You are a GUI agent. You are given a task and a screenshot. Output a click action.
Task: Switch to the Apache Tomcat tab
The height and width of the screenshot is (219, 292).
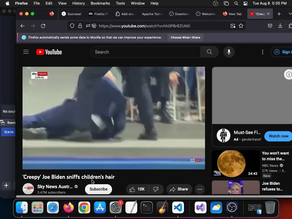pos(152,14)
